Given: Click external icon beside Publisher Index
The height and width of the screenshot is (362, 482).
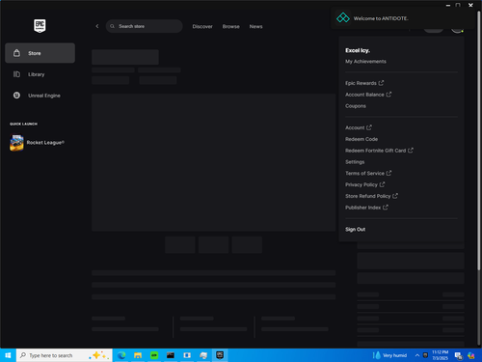Looking at the screenshot, I should click(x=386, y=208).
